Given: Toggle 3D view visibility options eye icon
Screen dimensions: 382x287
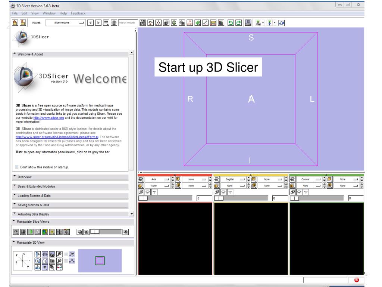Looking at the screenshot, I should pyautogui.click(x=45, y=267).
